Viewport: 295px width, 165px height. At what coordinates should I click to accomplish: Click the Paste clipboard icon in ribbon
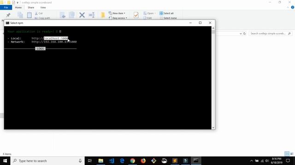29,15
